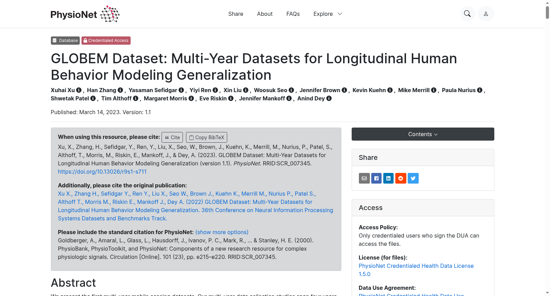Screen dimensions: 550x296
Task: Share on Reddit icon
Action: coord(401,178)
